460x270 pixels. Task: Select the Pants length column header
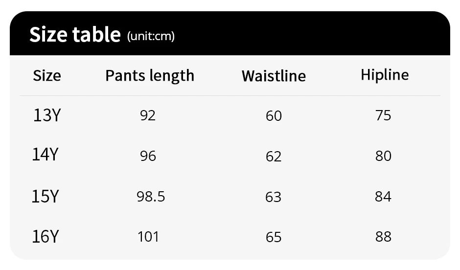[150, 76]
